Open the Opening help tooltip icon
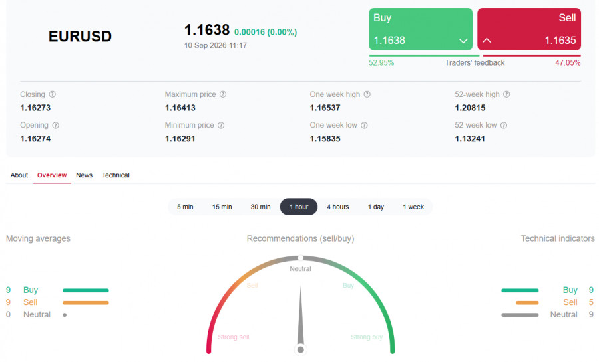599x362 pixels. click(55, 125)
